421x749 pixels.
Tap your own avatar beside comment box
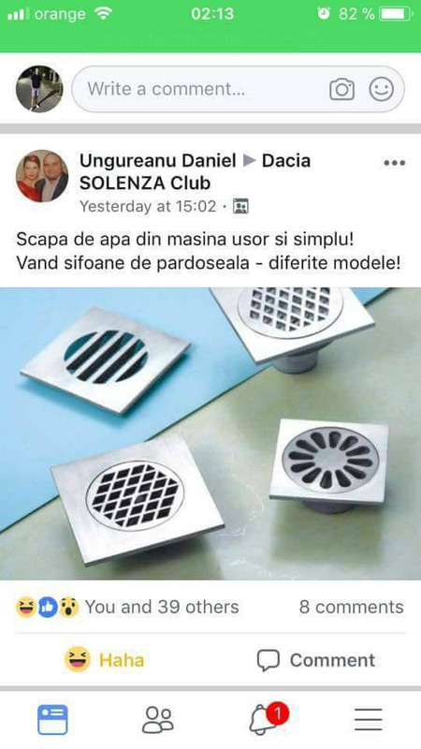(39, 89)
